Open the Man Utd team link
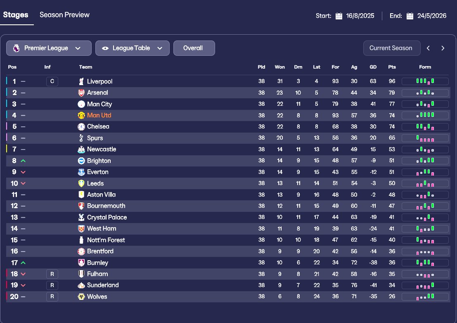 [99, 116]
